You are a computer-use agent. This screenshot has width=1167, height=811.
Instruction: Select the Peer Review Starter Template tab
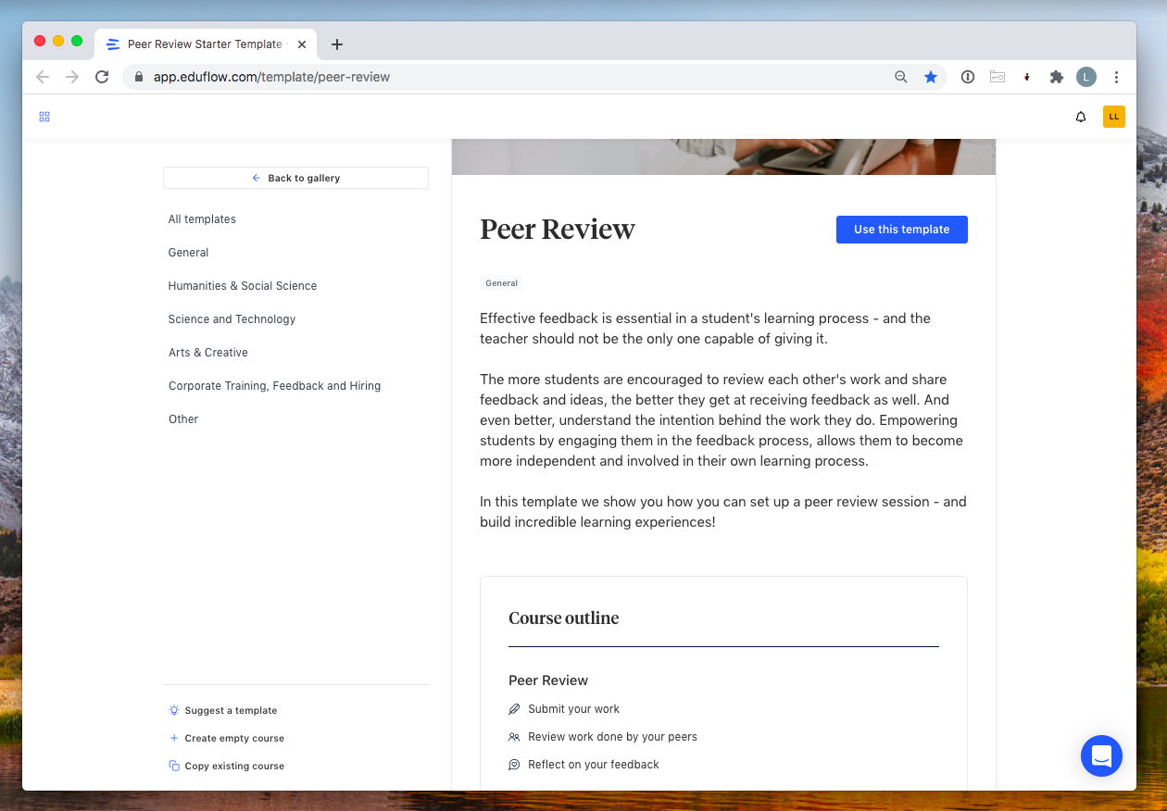tap(206, 44)
